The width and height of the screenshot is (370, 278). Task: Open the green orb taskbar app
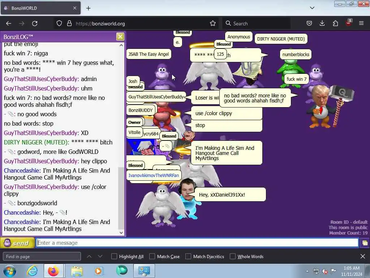click(122, 271)
